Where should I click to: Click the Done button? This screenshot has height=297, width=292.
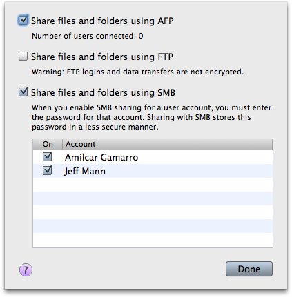[x=249, y=269]
